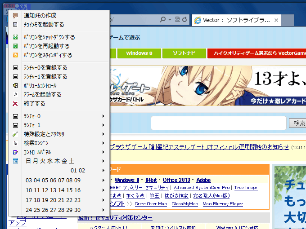The height and width of the screenshot is (229, 306).
Task: Expand calendar row 01 02 arrow
Action: 103,171
